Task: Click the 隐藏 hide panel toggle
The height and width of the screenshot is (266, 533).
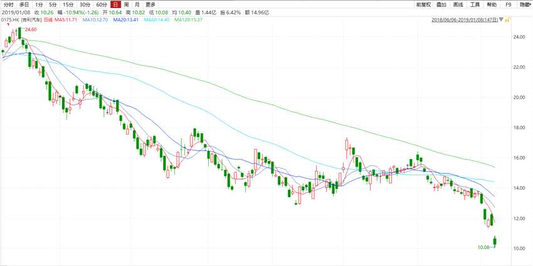Action: click(524, 5)
